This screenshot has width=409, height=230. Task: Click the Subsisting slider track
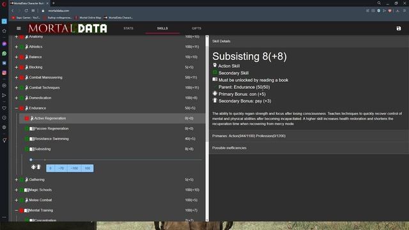(x=116, y=160)
